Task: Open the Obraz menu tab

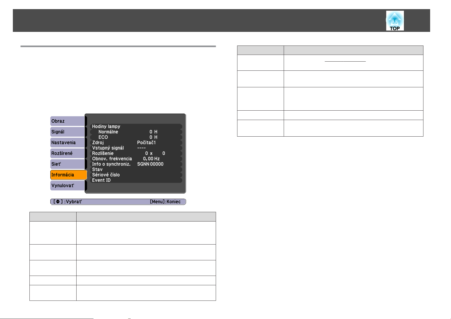Action: 67,121
